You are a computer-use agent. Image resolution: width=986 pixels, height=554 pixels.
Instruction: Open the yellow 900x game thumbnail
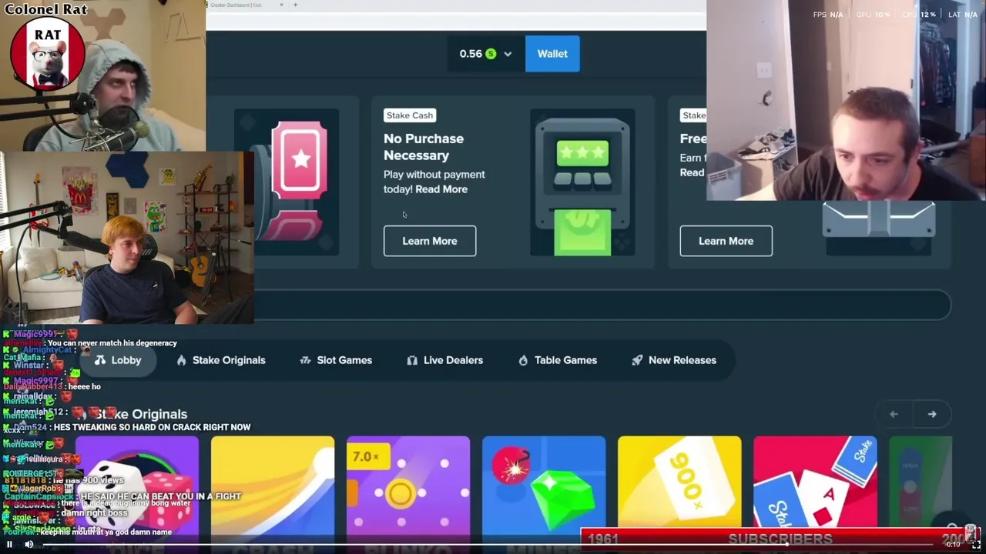(x=679, y=482)
